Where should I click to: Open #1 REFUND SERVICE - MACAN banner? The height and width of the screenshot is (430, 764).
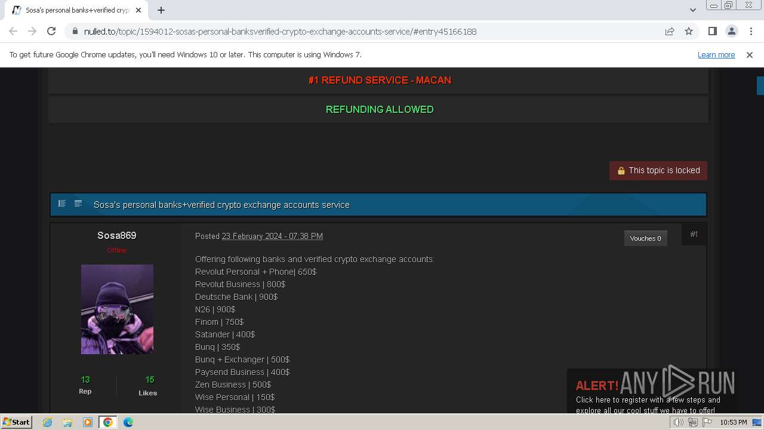click(x=380, y=80)
